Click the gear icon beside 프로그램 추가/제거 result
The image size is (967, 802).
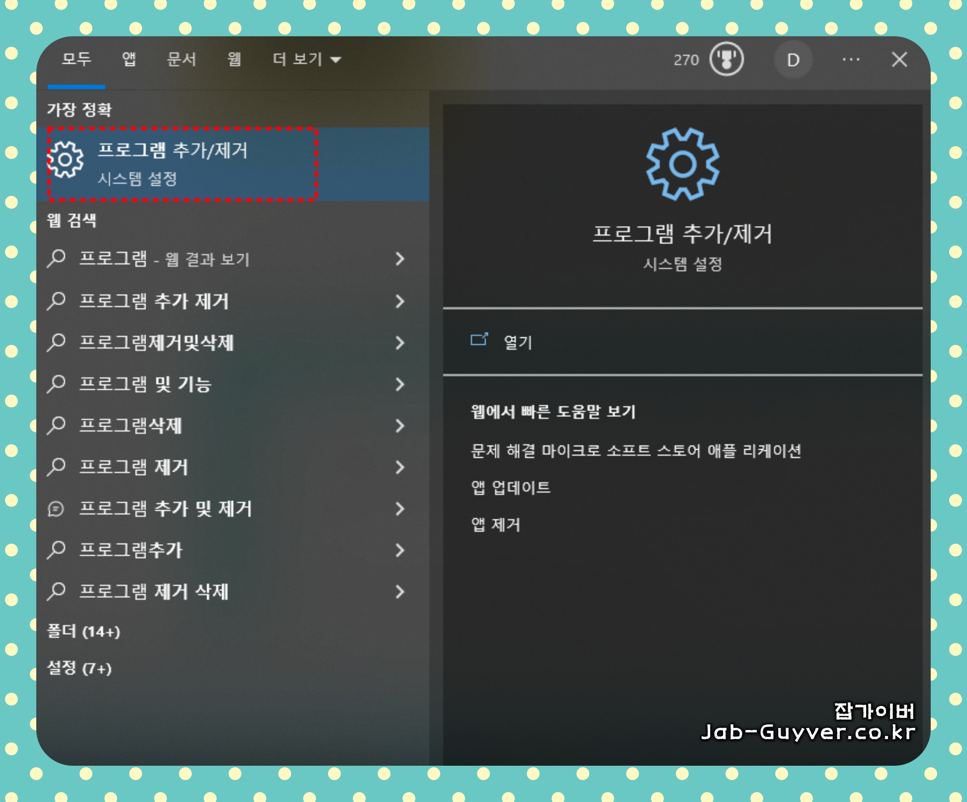tap(66, 160)
